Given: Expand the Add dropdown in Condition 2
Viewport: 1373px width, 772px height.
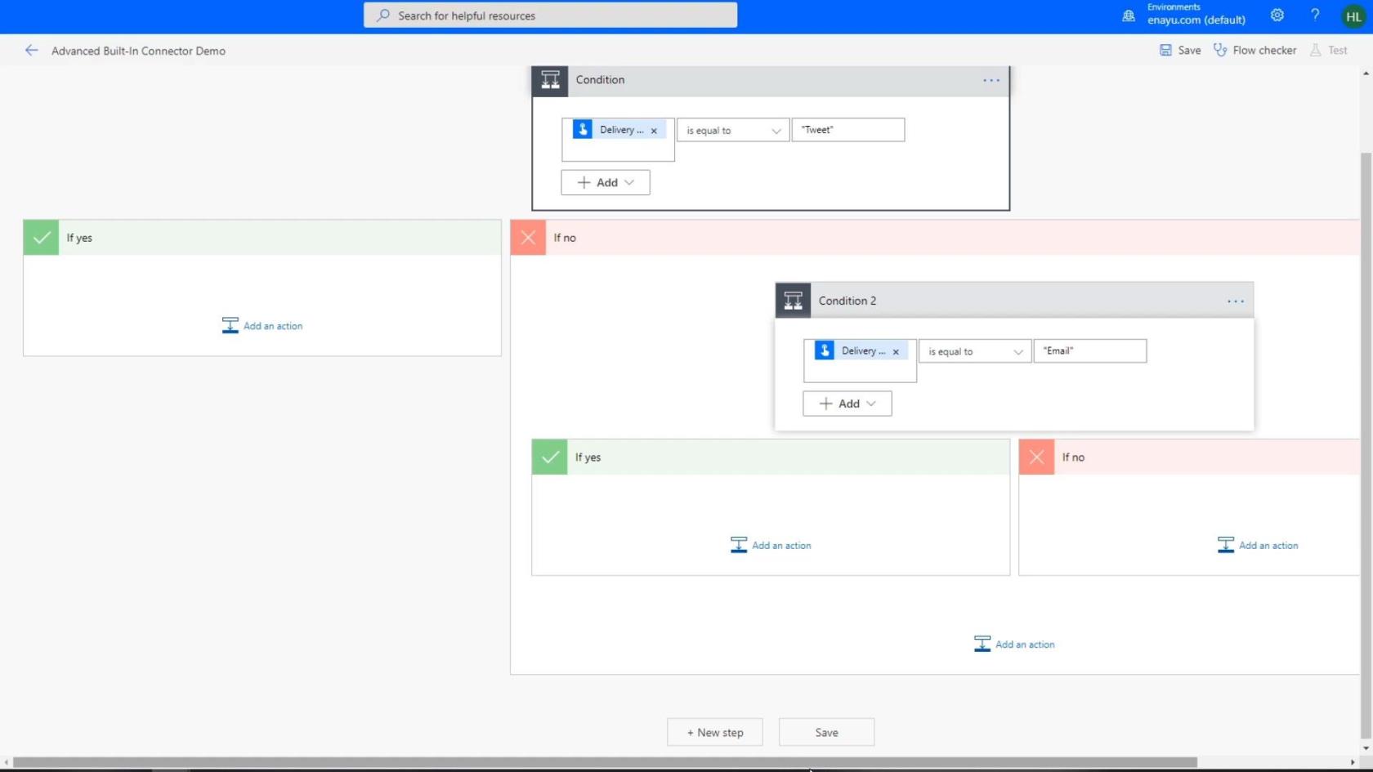Looking at the screenshot, I should click(x=848, y=404).
